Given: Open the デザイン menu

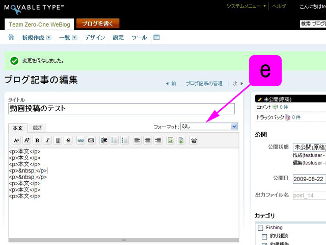Looking at the screenshot, I should pos(95,37).
